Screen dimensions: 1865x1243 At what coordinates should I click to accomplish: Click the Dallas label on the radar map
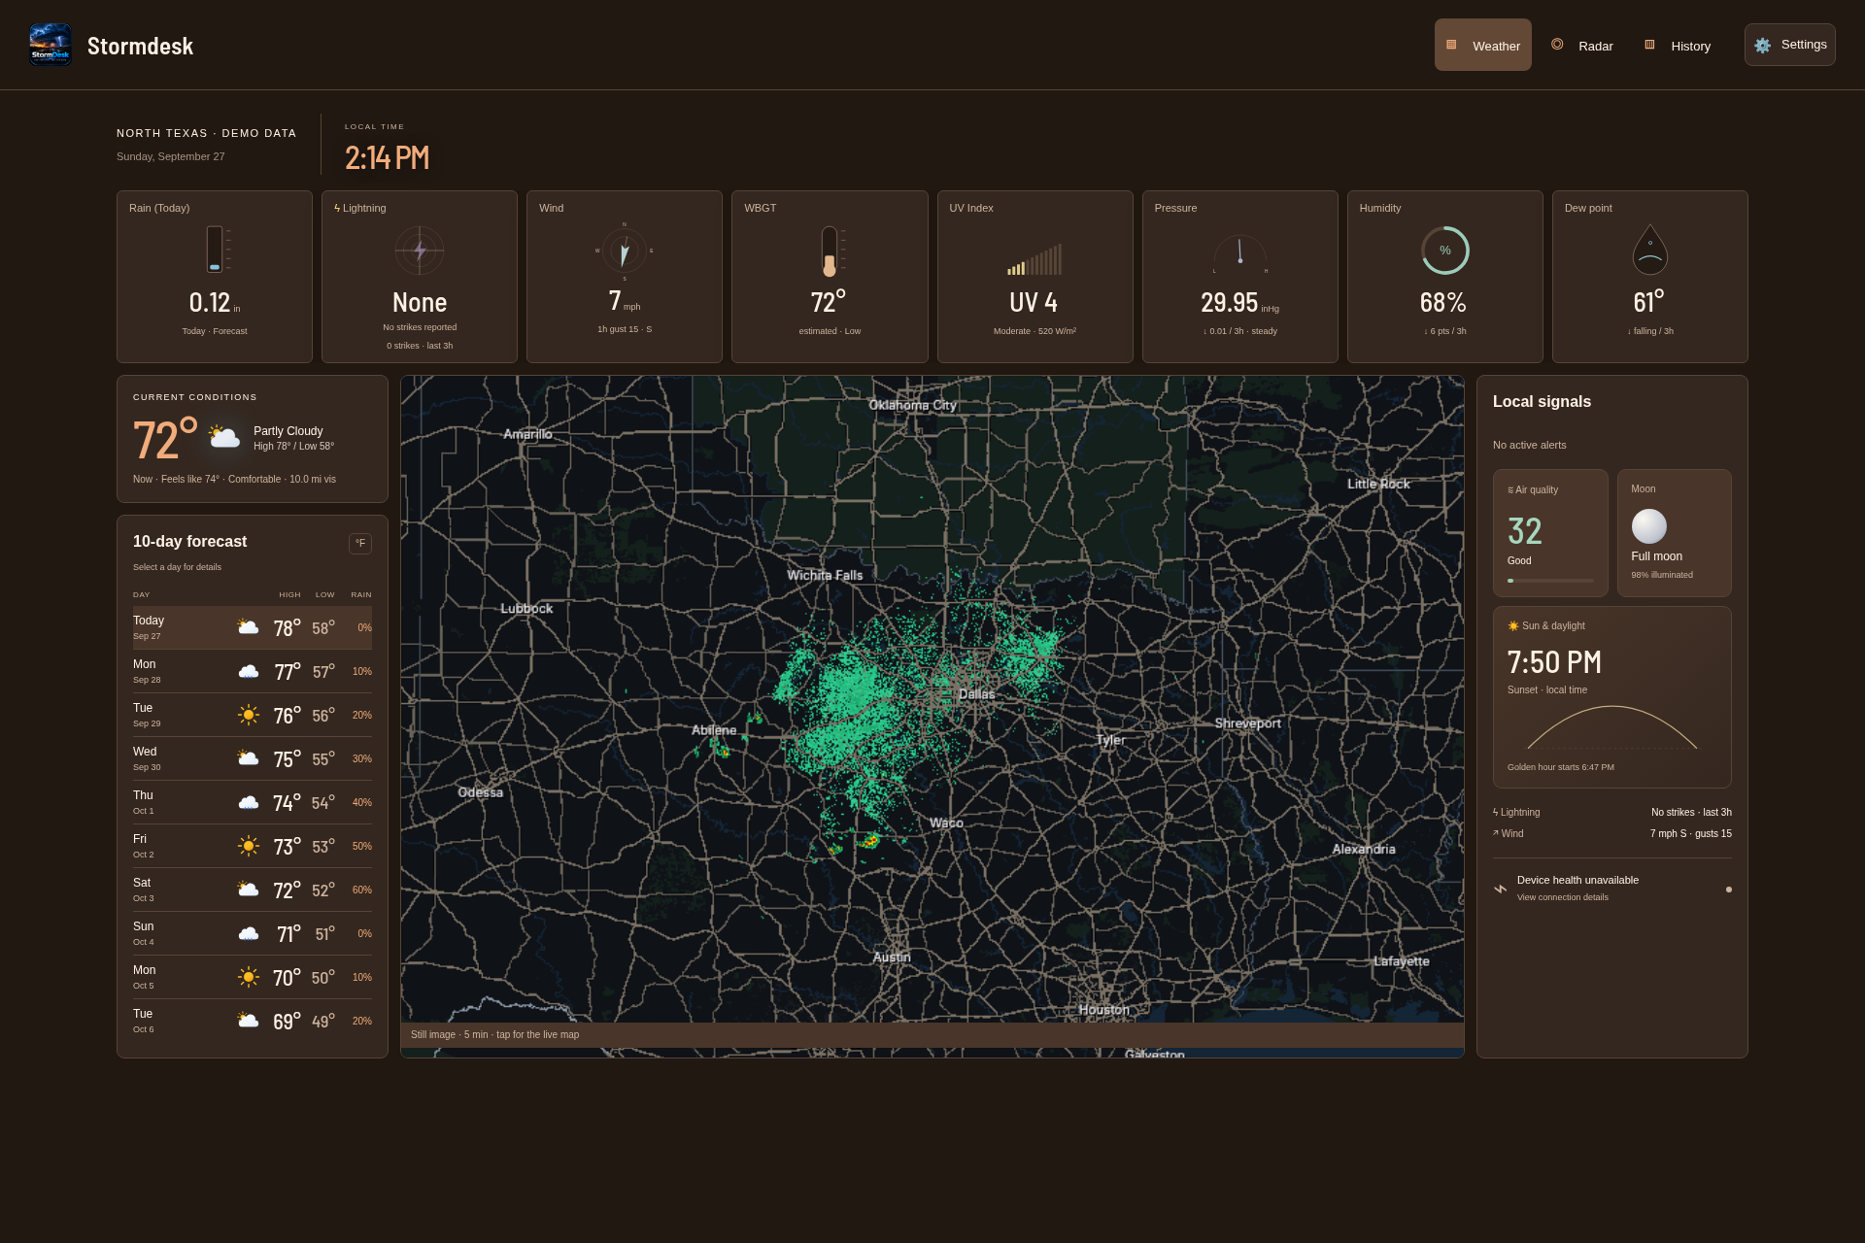976,694
